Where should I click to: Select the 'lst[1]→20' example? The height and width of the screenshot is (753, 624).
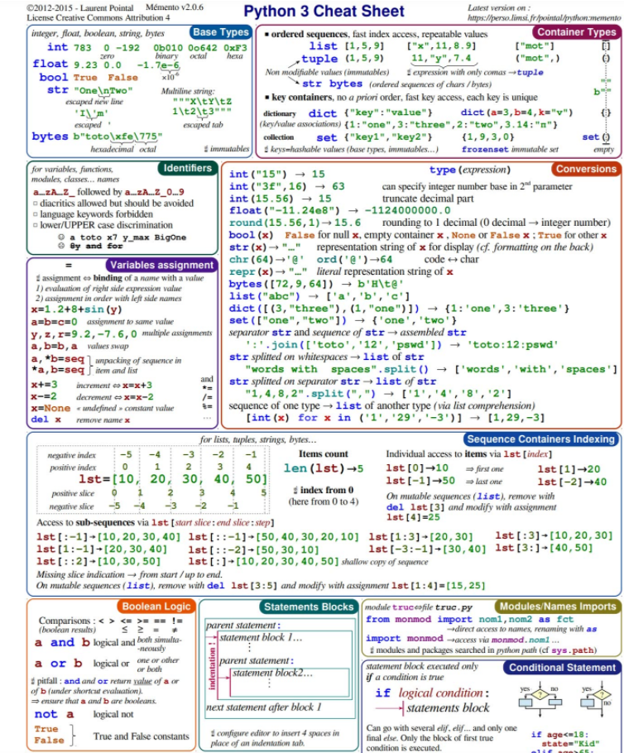569,470
